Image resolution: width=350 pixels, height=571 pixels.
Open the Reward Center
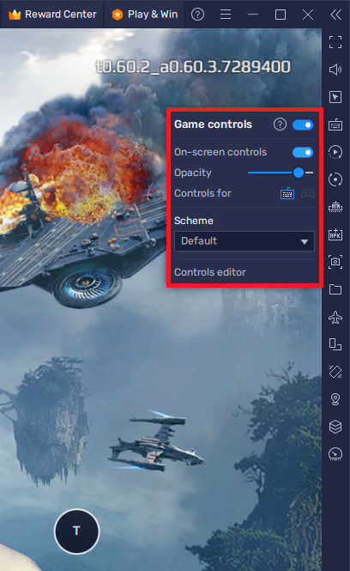click(x=52, y=15)
